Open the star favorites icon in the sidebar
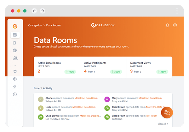Screen dimensions: 189x132 pyautogui.click(x=15, y=71)
